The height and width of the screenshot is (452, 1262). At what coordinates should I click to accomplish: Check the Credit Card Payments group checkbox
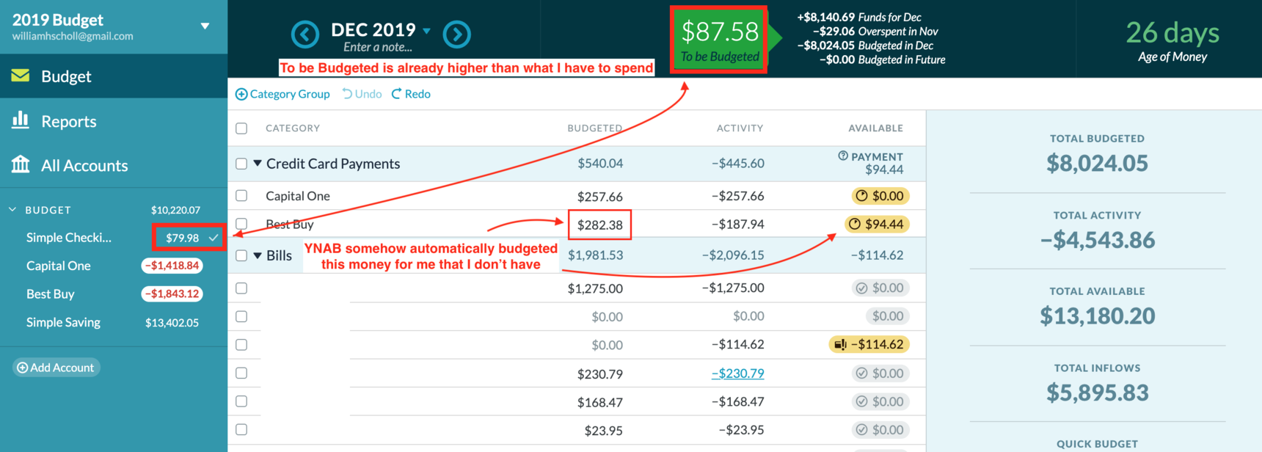click(241, 164)
